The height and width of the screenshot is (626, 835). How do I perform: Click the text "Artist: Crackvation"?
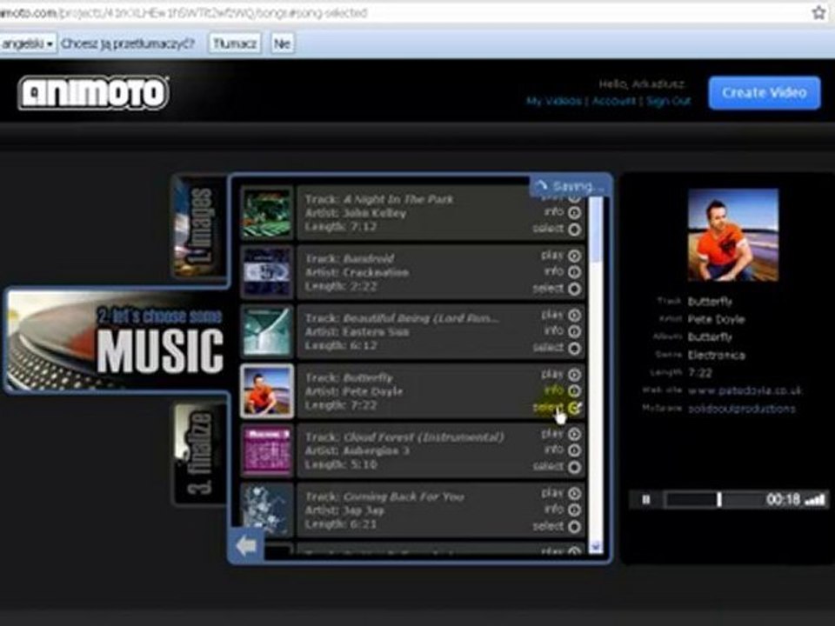pos(357,272)
